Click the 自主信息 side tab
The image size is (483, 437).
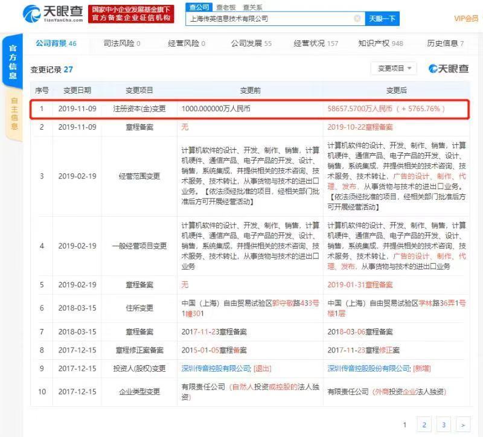pos(13,114)
